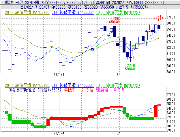
Task: Click the 59000 price label on lower chart
Action: 171,130
